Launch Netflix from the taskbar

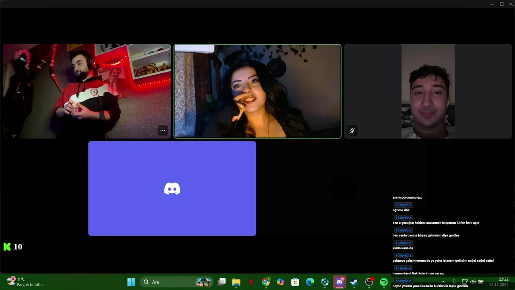[x=251, y=282]
